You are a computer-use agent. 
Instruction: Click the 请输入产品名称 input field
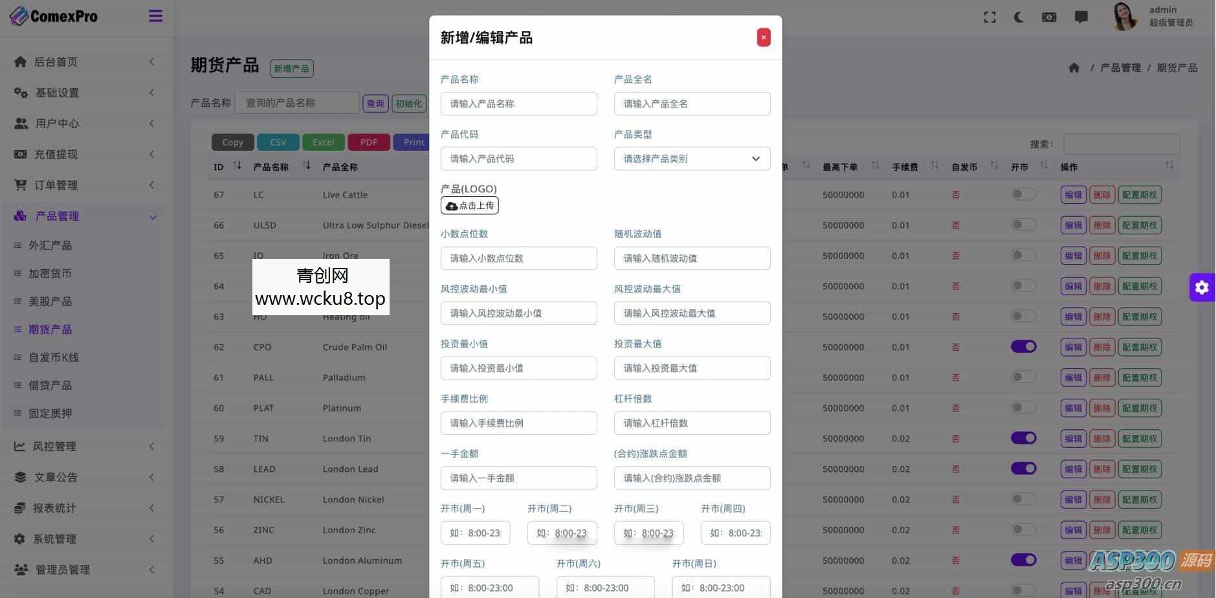click(x=518, y=104)
